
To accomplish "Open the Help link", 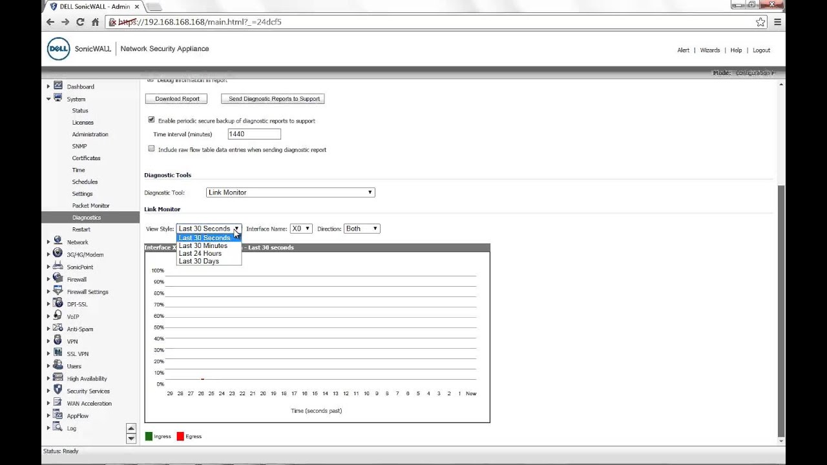I will click(736, 50).
